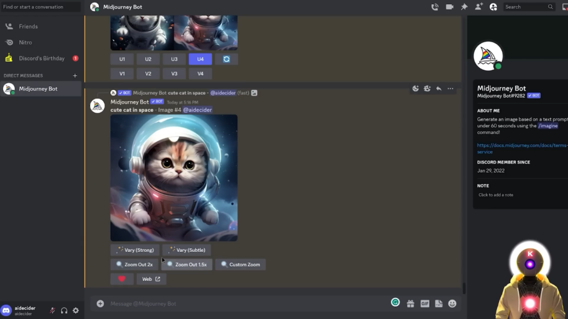568x319 pixels.
Task: Click the GIF picker icon
Action: [425, 303]
